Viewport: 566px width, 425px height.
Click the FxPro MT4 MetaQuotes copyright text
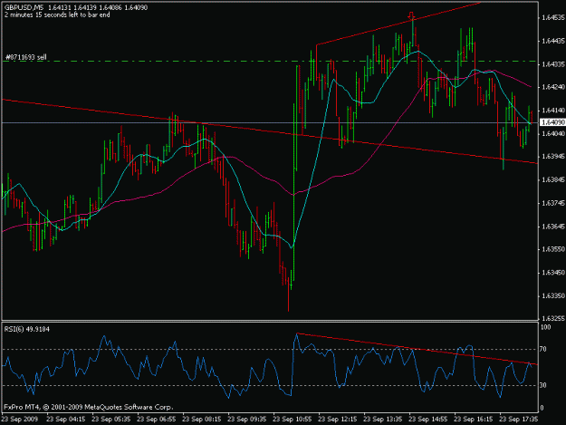pos(89,407)
